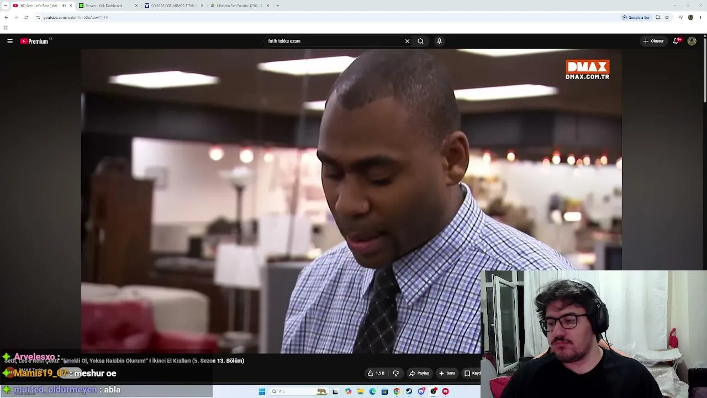The height and width of the screenshot is (398, 707).
Task: Close the Ülkelerin Fast Foodları tab
Action: [268, 6]
